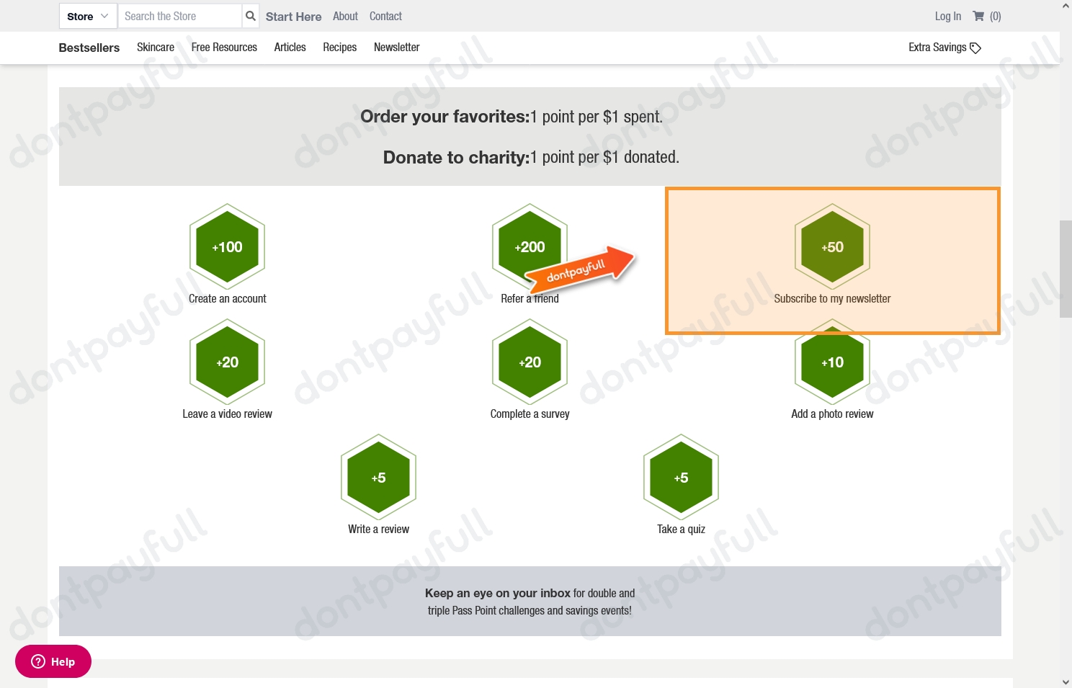Go to Free Resources section
The image size is (1072, 688).
pyautogui.click(x=224, y=48)
